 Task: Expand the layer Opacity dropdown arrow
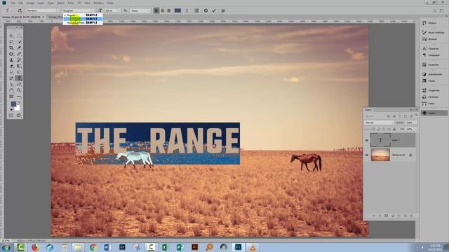coord(415,122)
